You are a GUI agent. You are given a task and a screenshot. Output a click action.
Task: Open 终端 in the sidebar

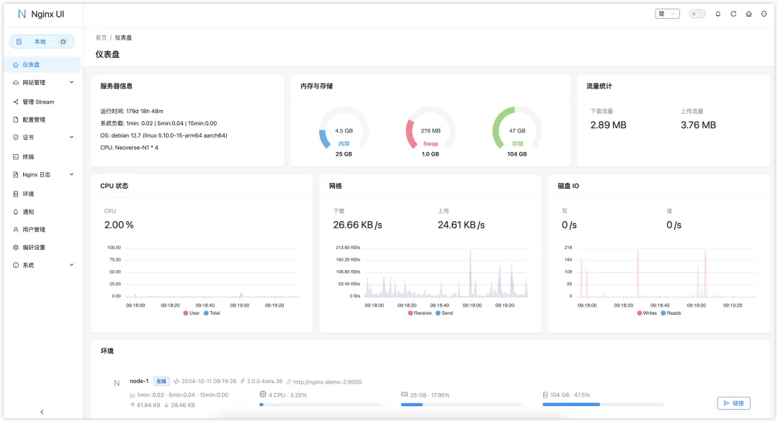pyautogui.click(x=43, y=157)
